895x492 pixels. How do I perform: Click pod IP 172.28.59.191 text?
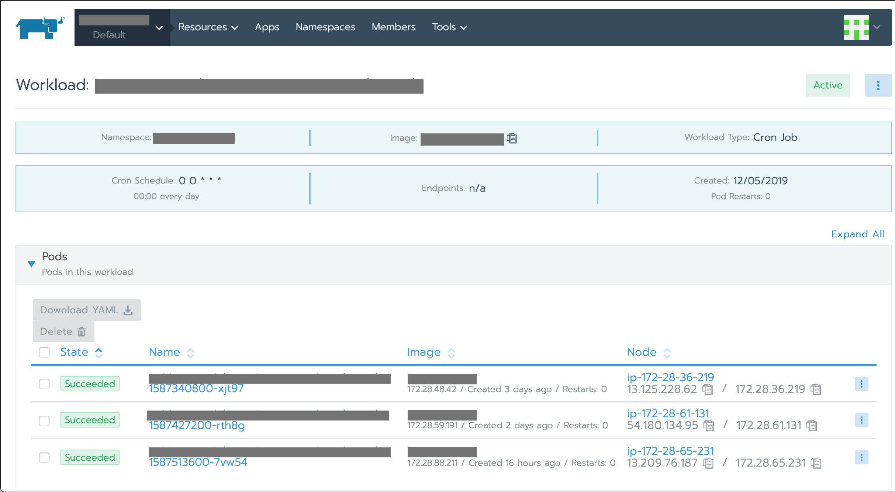pyautogui.click(x=432, y=425)
